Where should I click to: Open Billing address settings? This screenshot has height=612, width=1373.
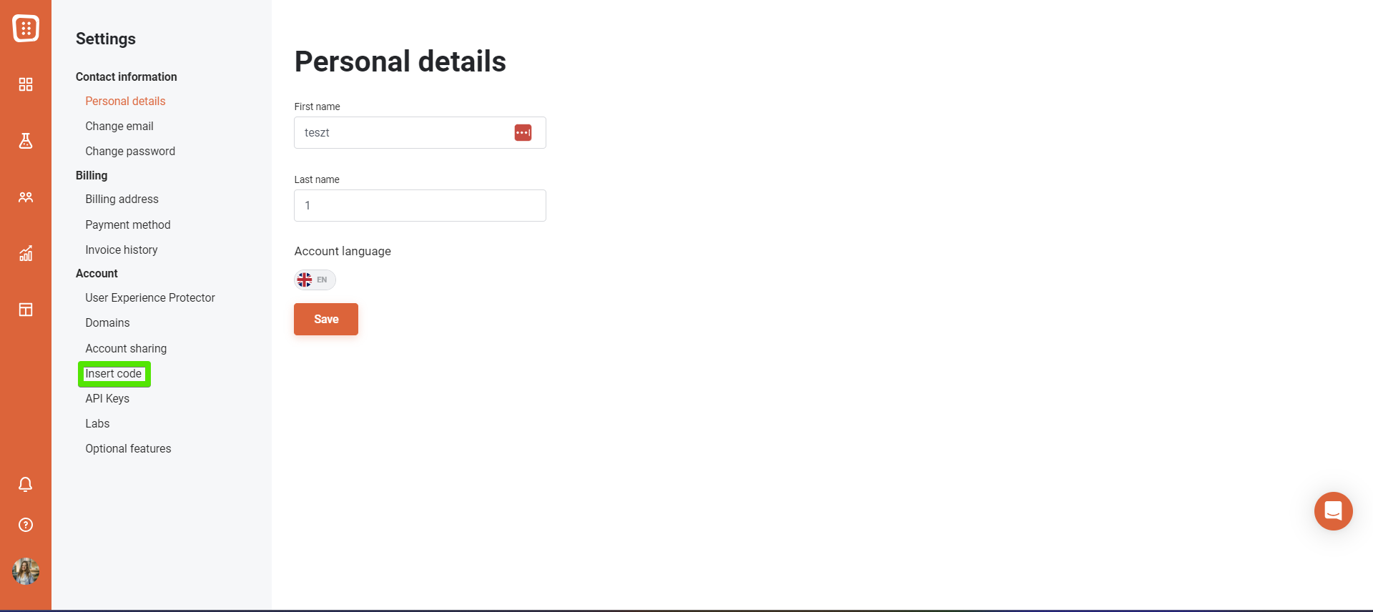[x=122, y=199]
